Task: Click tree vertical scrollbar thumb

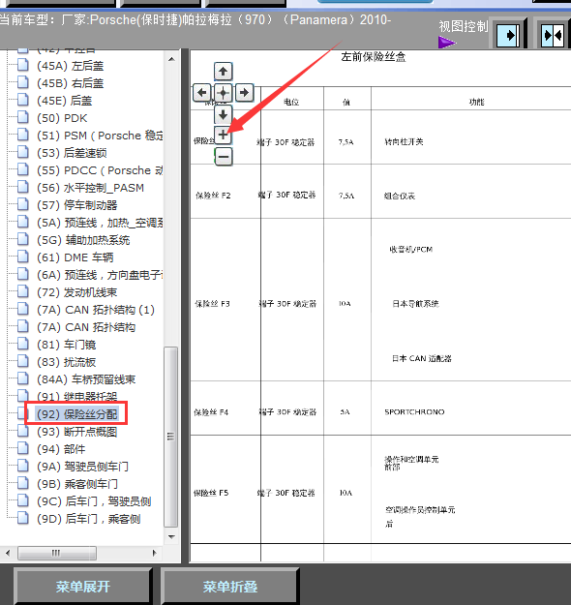Action: (x=171, y=437)
